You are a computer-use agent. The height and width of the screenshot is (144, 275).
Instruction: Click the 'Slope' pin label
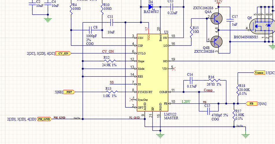tap(141, 61)
